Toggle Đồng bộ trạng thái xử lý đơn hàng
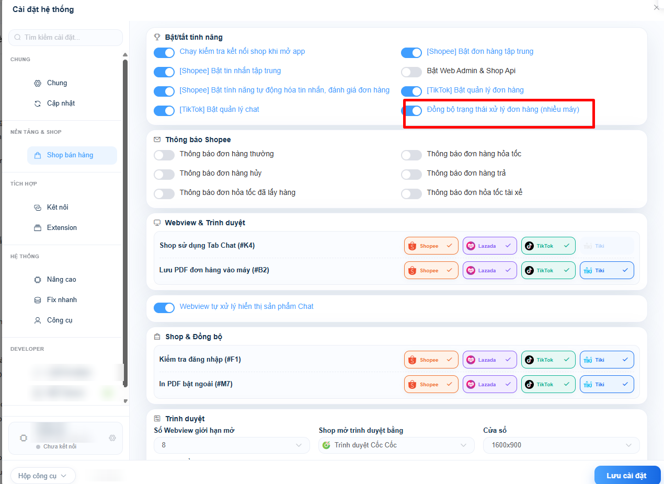Viewport: 664px width, 484px height. tap(411, 111)
